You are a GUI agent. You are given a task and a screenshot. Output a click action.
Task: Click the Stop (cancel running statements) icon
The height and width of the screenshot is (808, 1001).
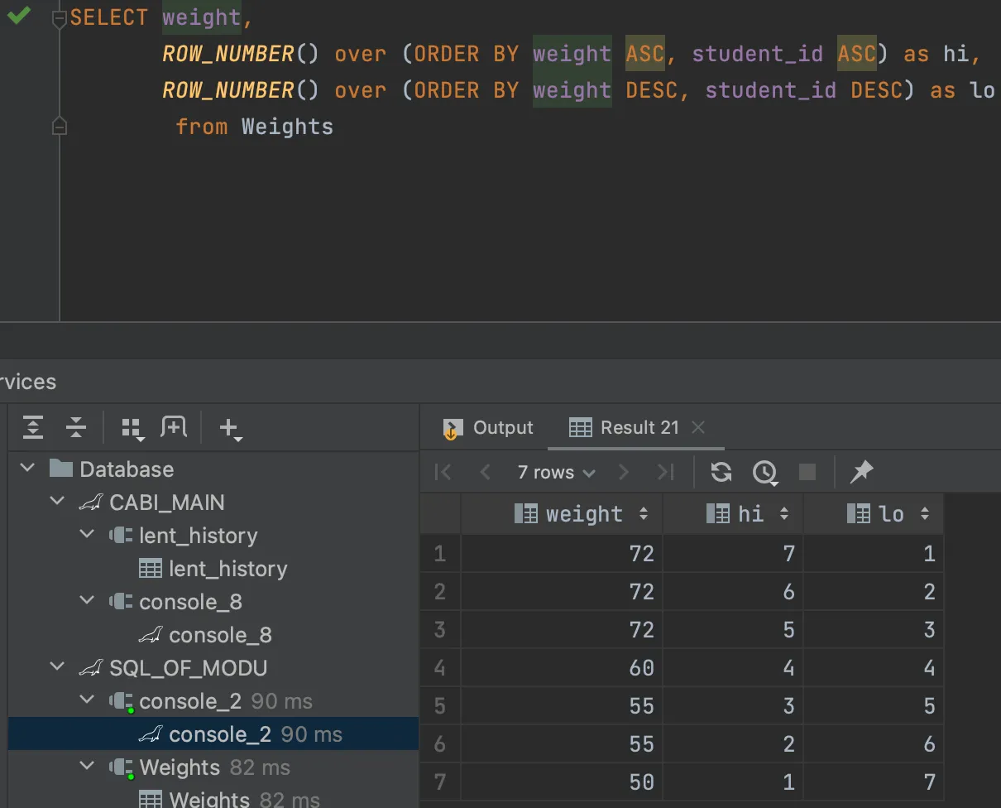(807, 472)
